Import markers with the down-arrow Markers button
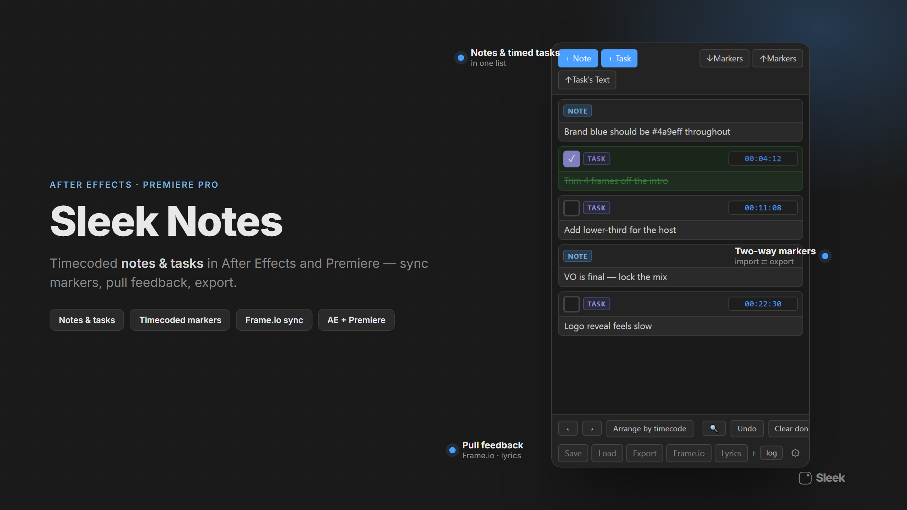 pyautogui.click(x=724, y=58)
